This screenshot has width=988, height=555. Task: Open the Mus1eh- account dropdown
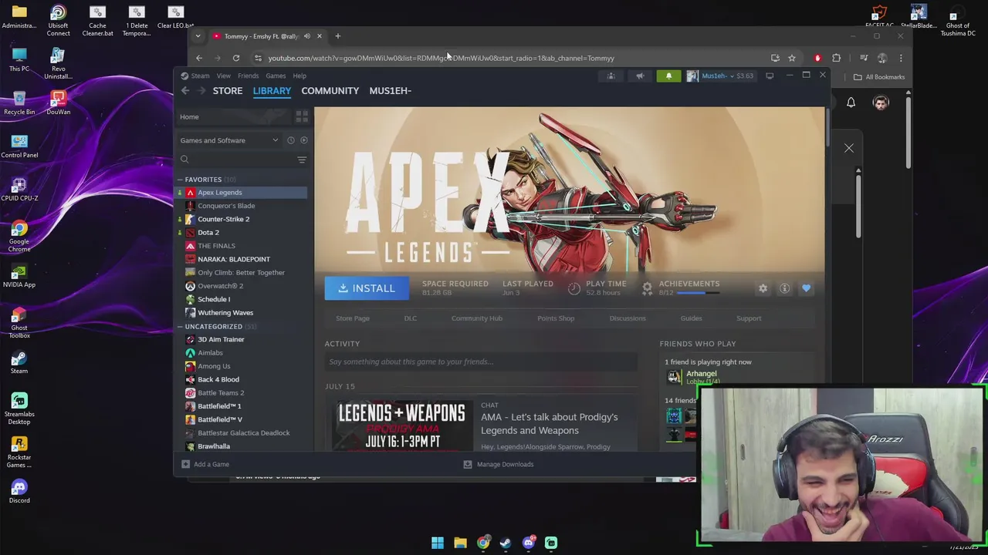pyautogui.click(x=719, y=76)
